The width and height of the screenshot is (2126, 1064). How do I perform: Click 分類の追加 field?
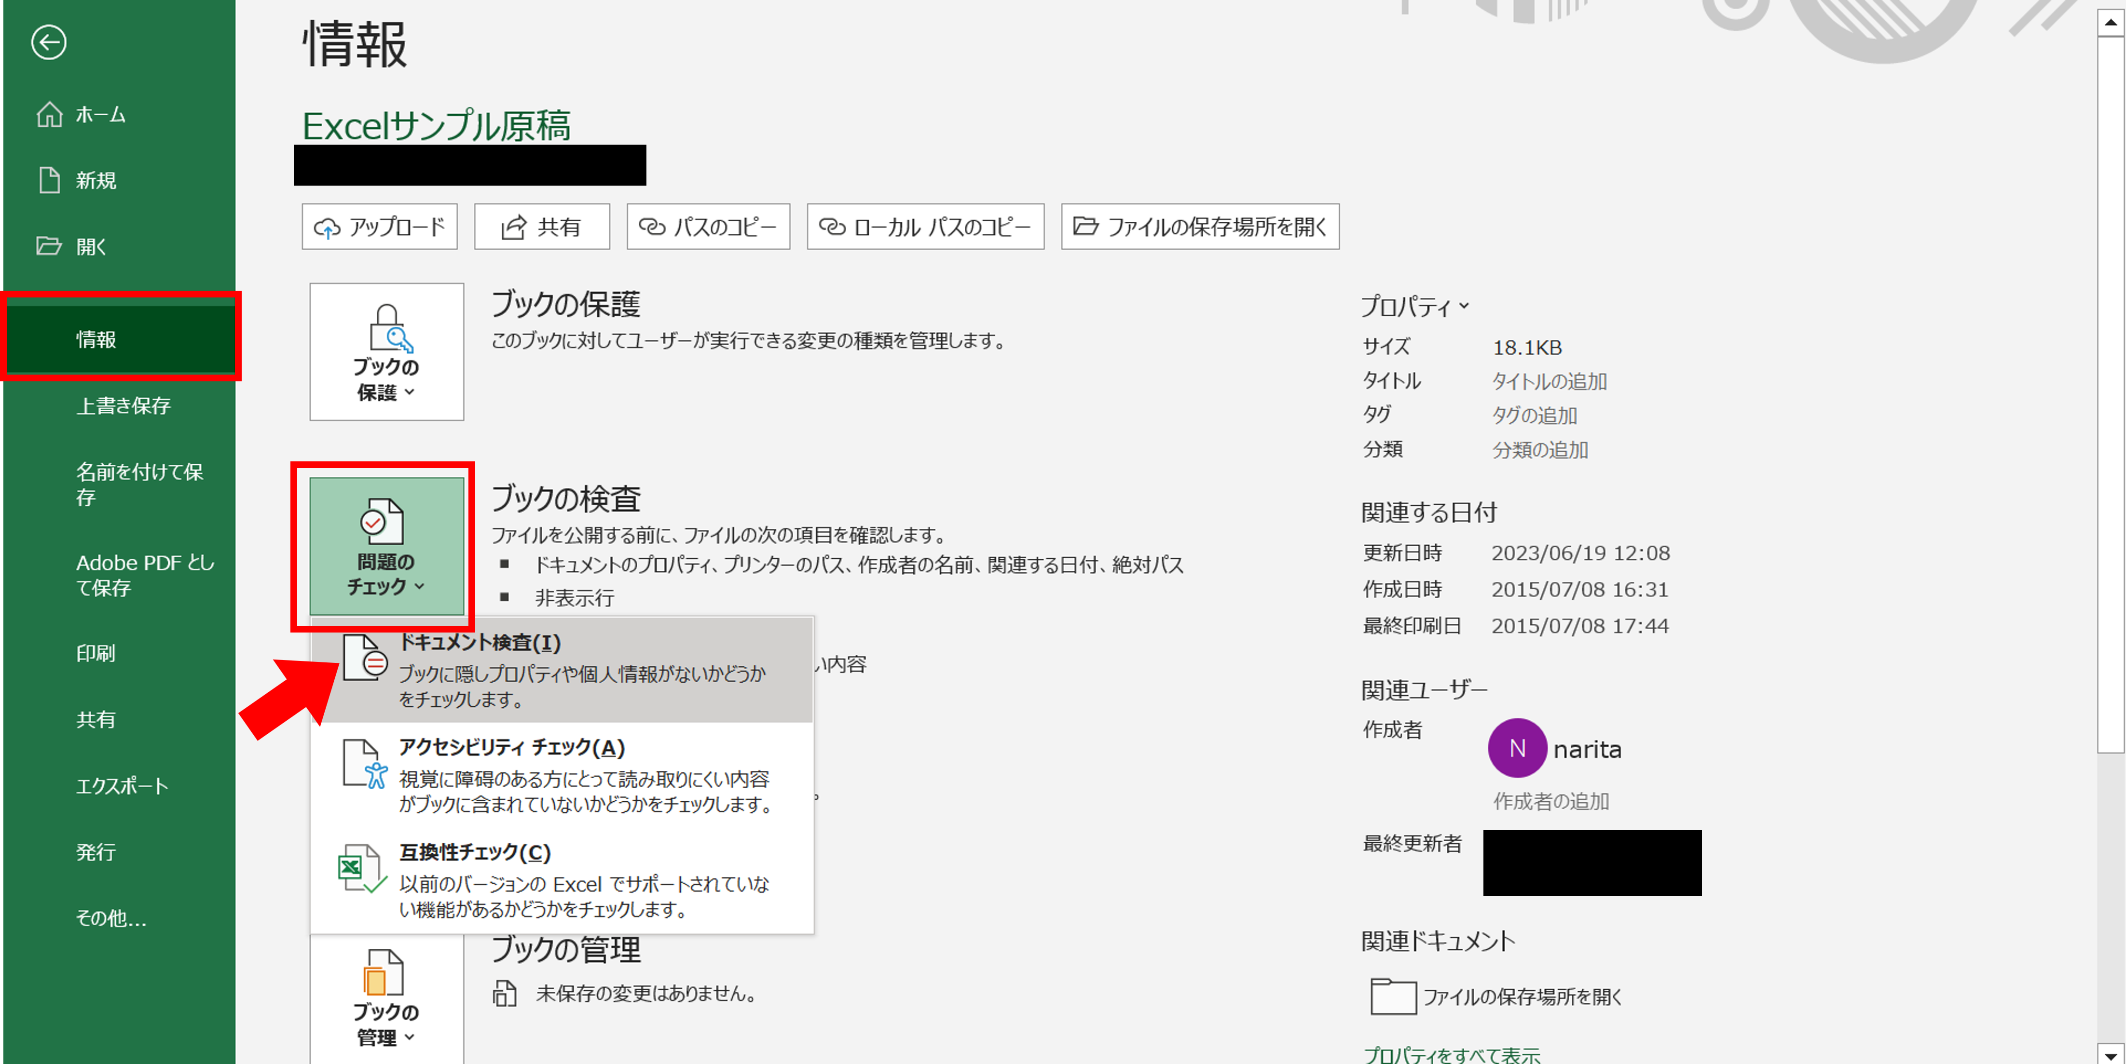[x=1540, y=450]
